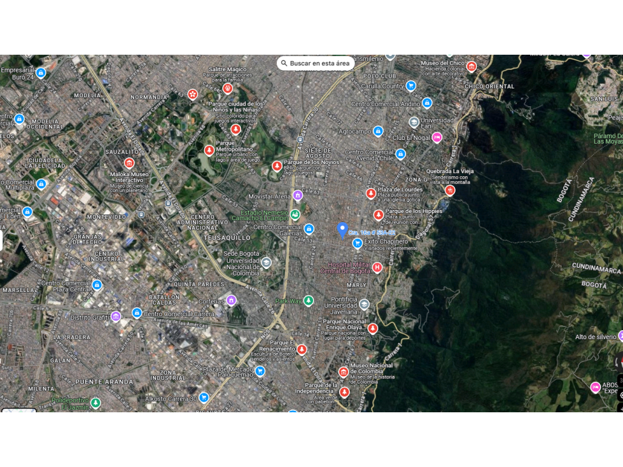The height and width of the screenshot is (467, 623).
Task: Select the Museo del Chicó museum pin
Action: click(471, 66)
